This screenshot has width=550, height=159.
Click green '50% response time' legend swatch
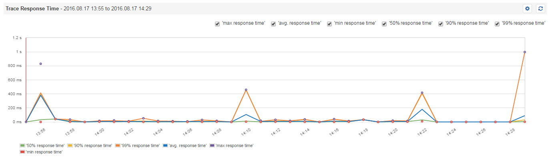click(22, 146)
